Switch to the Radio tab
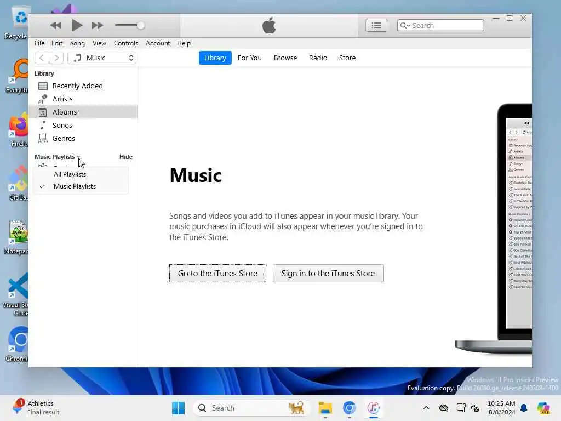This screenshot has width=561, height=421. coord(318,58)
